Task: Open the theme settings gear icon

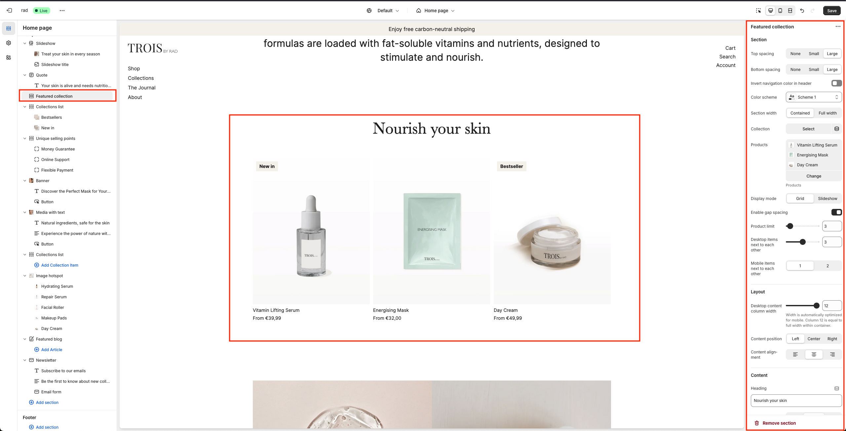Action: [9, 43]
